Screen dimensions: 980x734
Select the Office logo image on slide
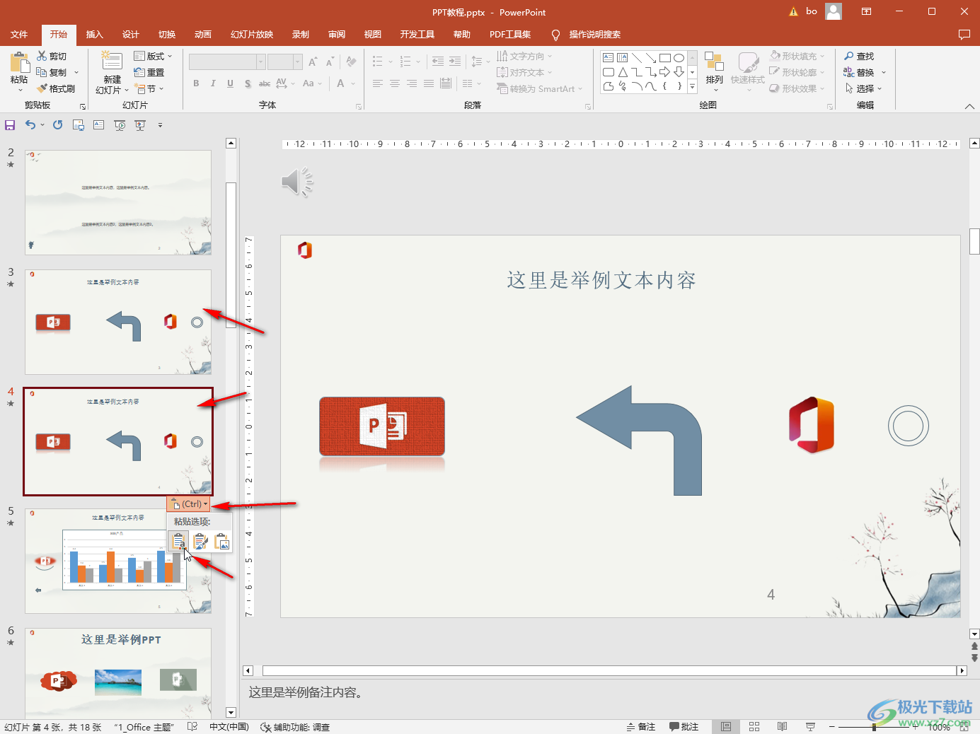[812, 425]
